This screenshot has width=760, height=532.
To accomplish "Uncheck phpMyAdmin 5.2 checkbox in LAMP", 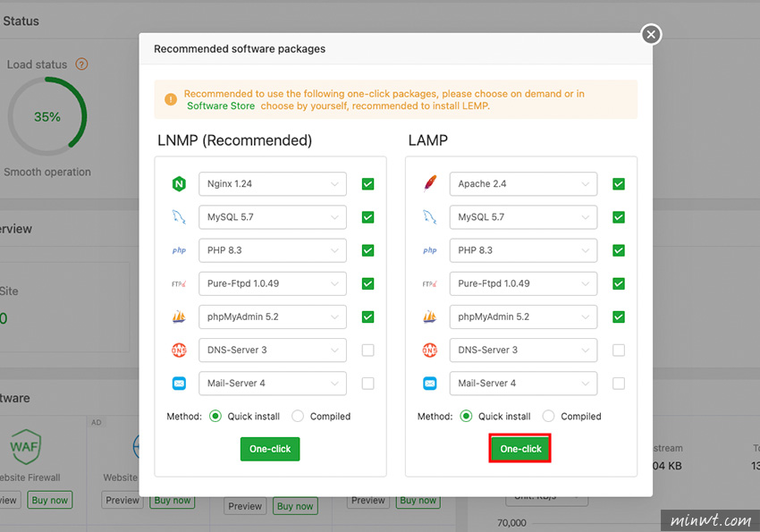I will pyautogui.click(x=619, y=317).
